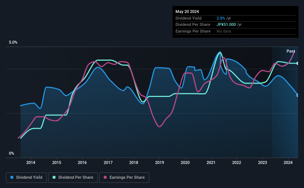Image resolution: width=304 pixels, height=188 pixels.
Task: Click the blue Dividend Yield legend dot
Action: click(12, 177)
